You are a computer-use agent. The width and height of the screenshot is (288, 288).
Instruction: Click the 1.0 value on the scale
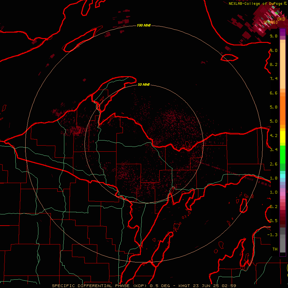click(x=274, y=192)
